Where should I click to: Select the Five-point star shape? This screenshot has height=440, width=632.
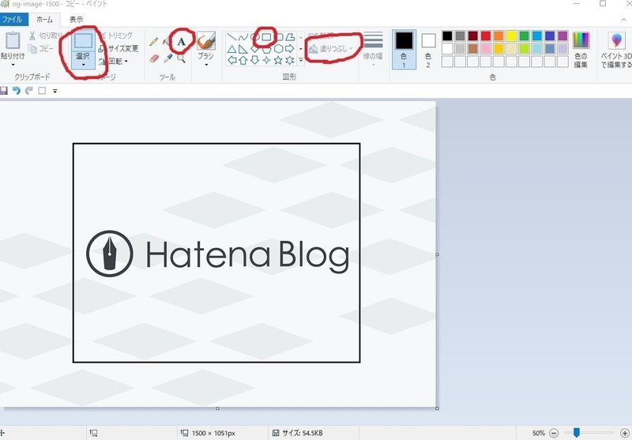coord(278,61)
